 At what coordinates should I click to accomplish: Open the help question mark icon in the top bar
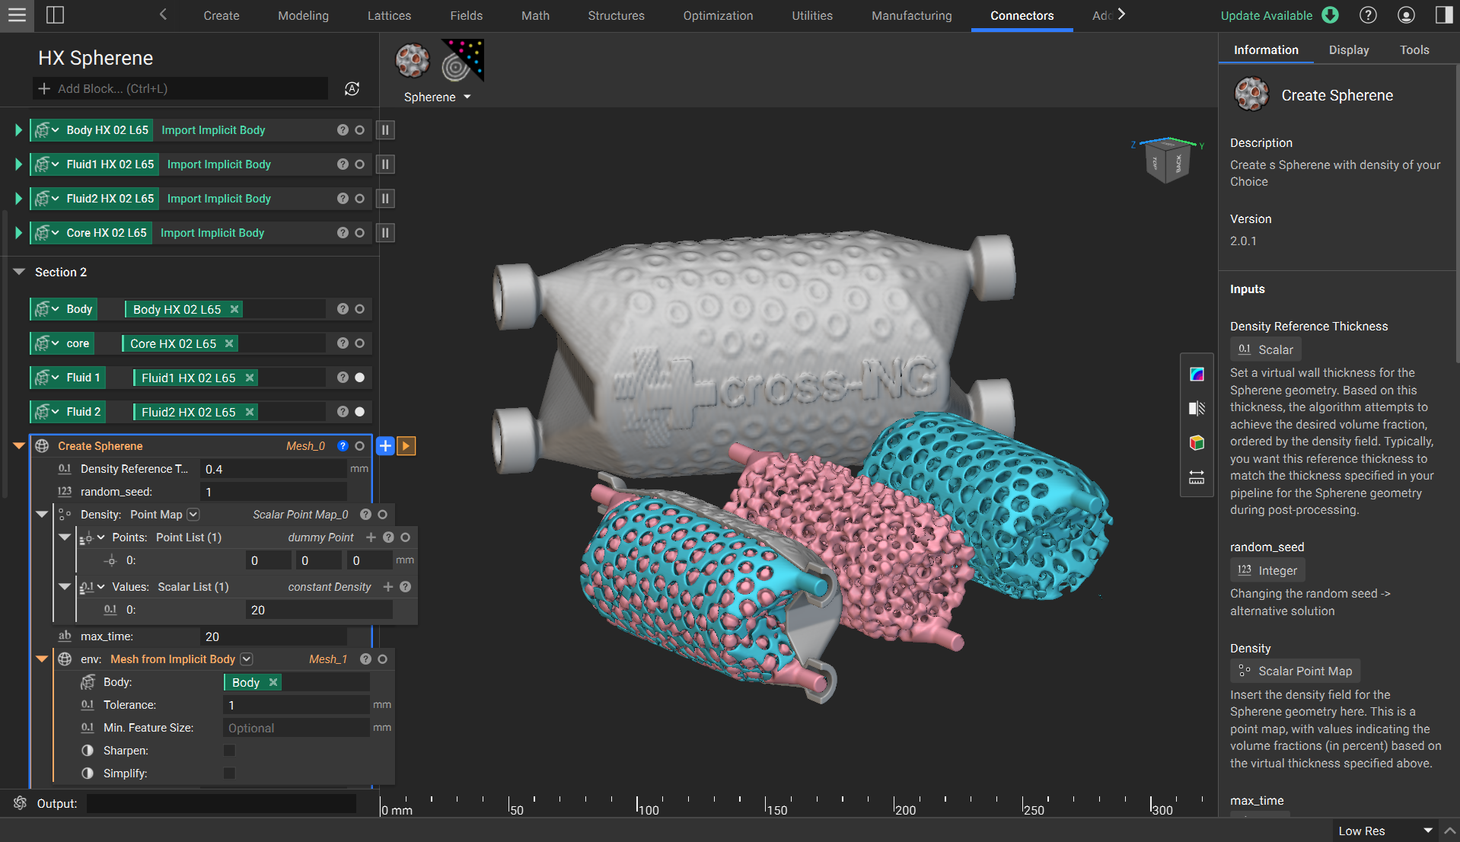[x=1368, y=15]
